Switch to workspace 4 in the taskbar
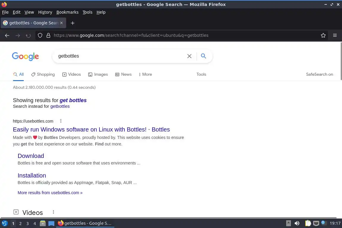This screenshot has height=228, width=342. point(35,224)
